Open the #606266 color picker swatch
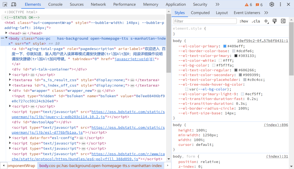This screenshot has width=294, height=169. 236,70
